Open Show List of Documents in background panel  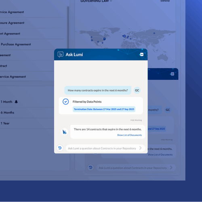coord(160,155)
